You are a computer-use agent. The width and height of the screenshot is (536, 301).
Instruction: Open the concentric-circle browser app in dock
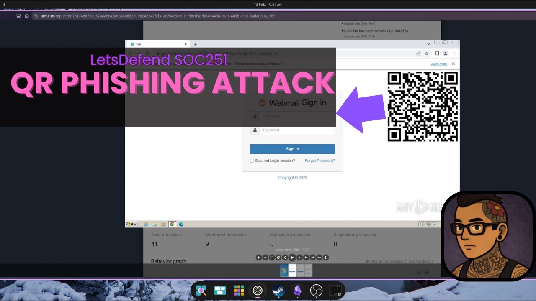pyautogui.click(x=258, y=291)
